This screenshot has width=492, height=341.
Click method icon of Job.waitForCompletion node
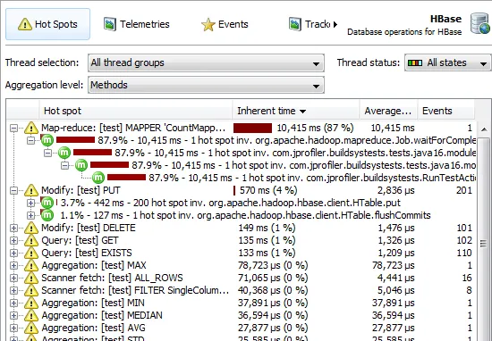pyautogui.click(x=47, y=140)
